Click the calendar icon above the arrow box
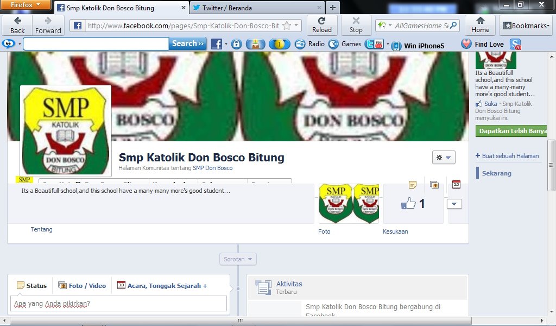Image resolution: width=556 pixels, height=326 pixels. pos(456,184)
